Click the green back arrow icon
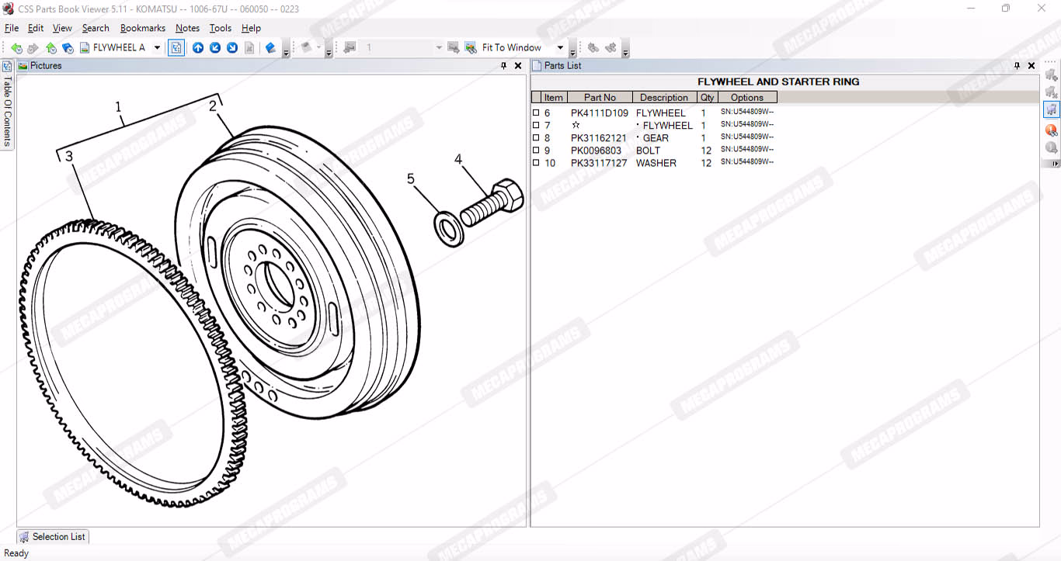Screen dimensions: 1061x561 coord(16,48)
